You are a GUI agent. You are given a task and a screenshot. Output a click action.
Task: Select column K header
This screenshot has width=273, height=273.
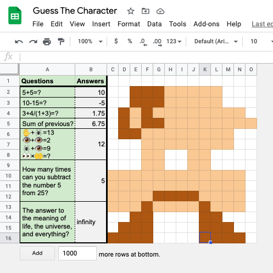tap(205, 70)
